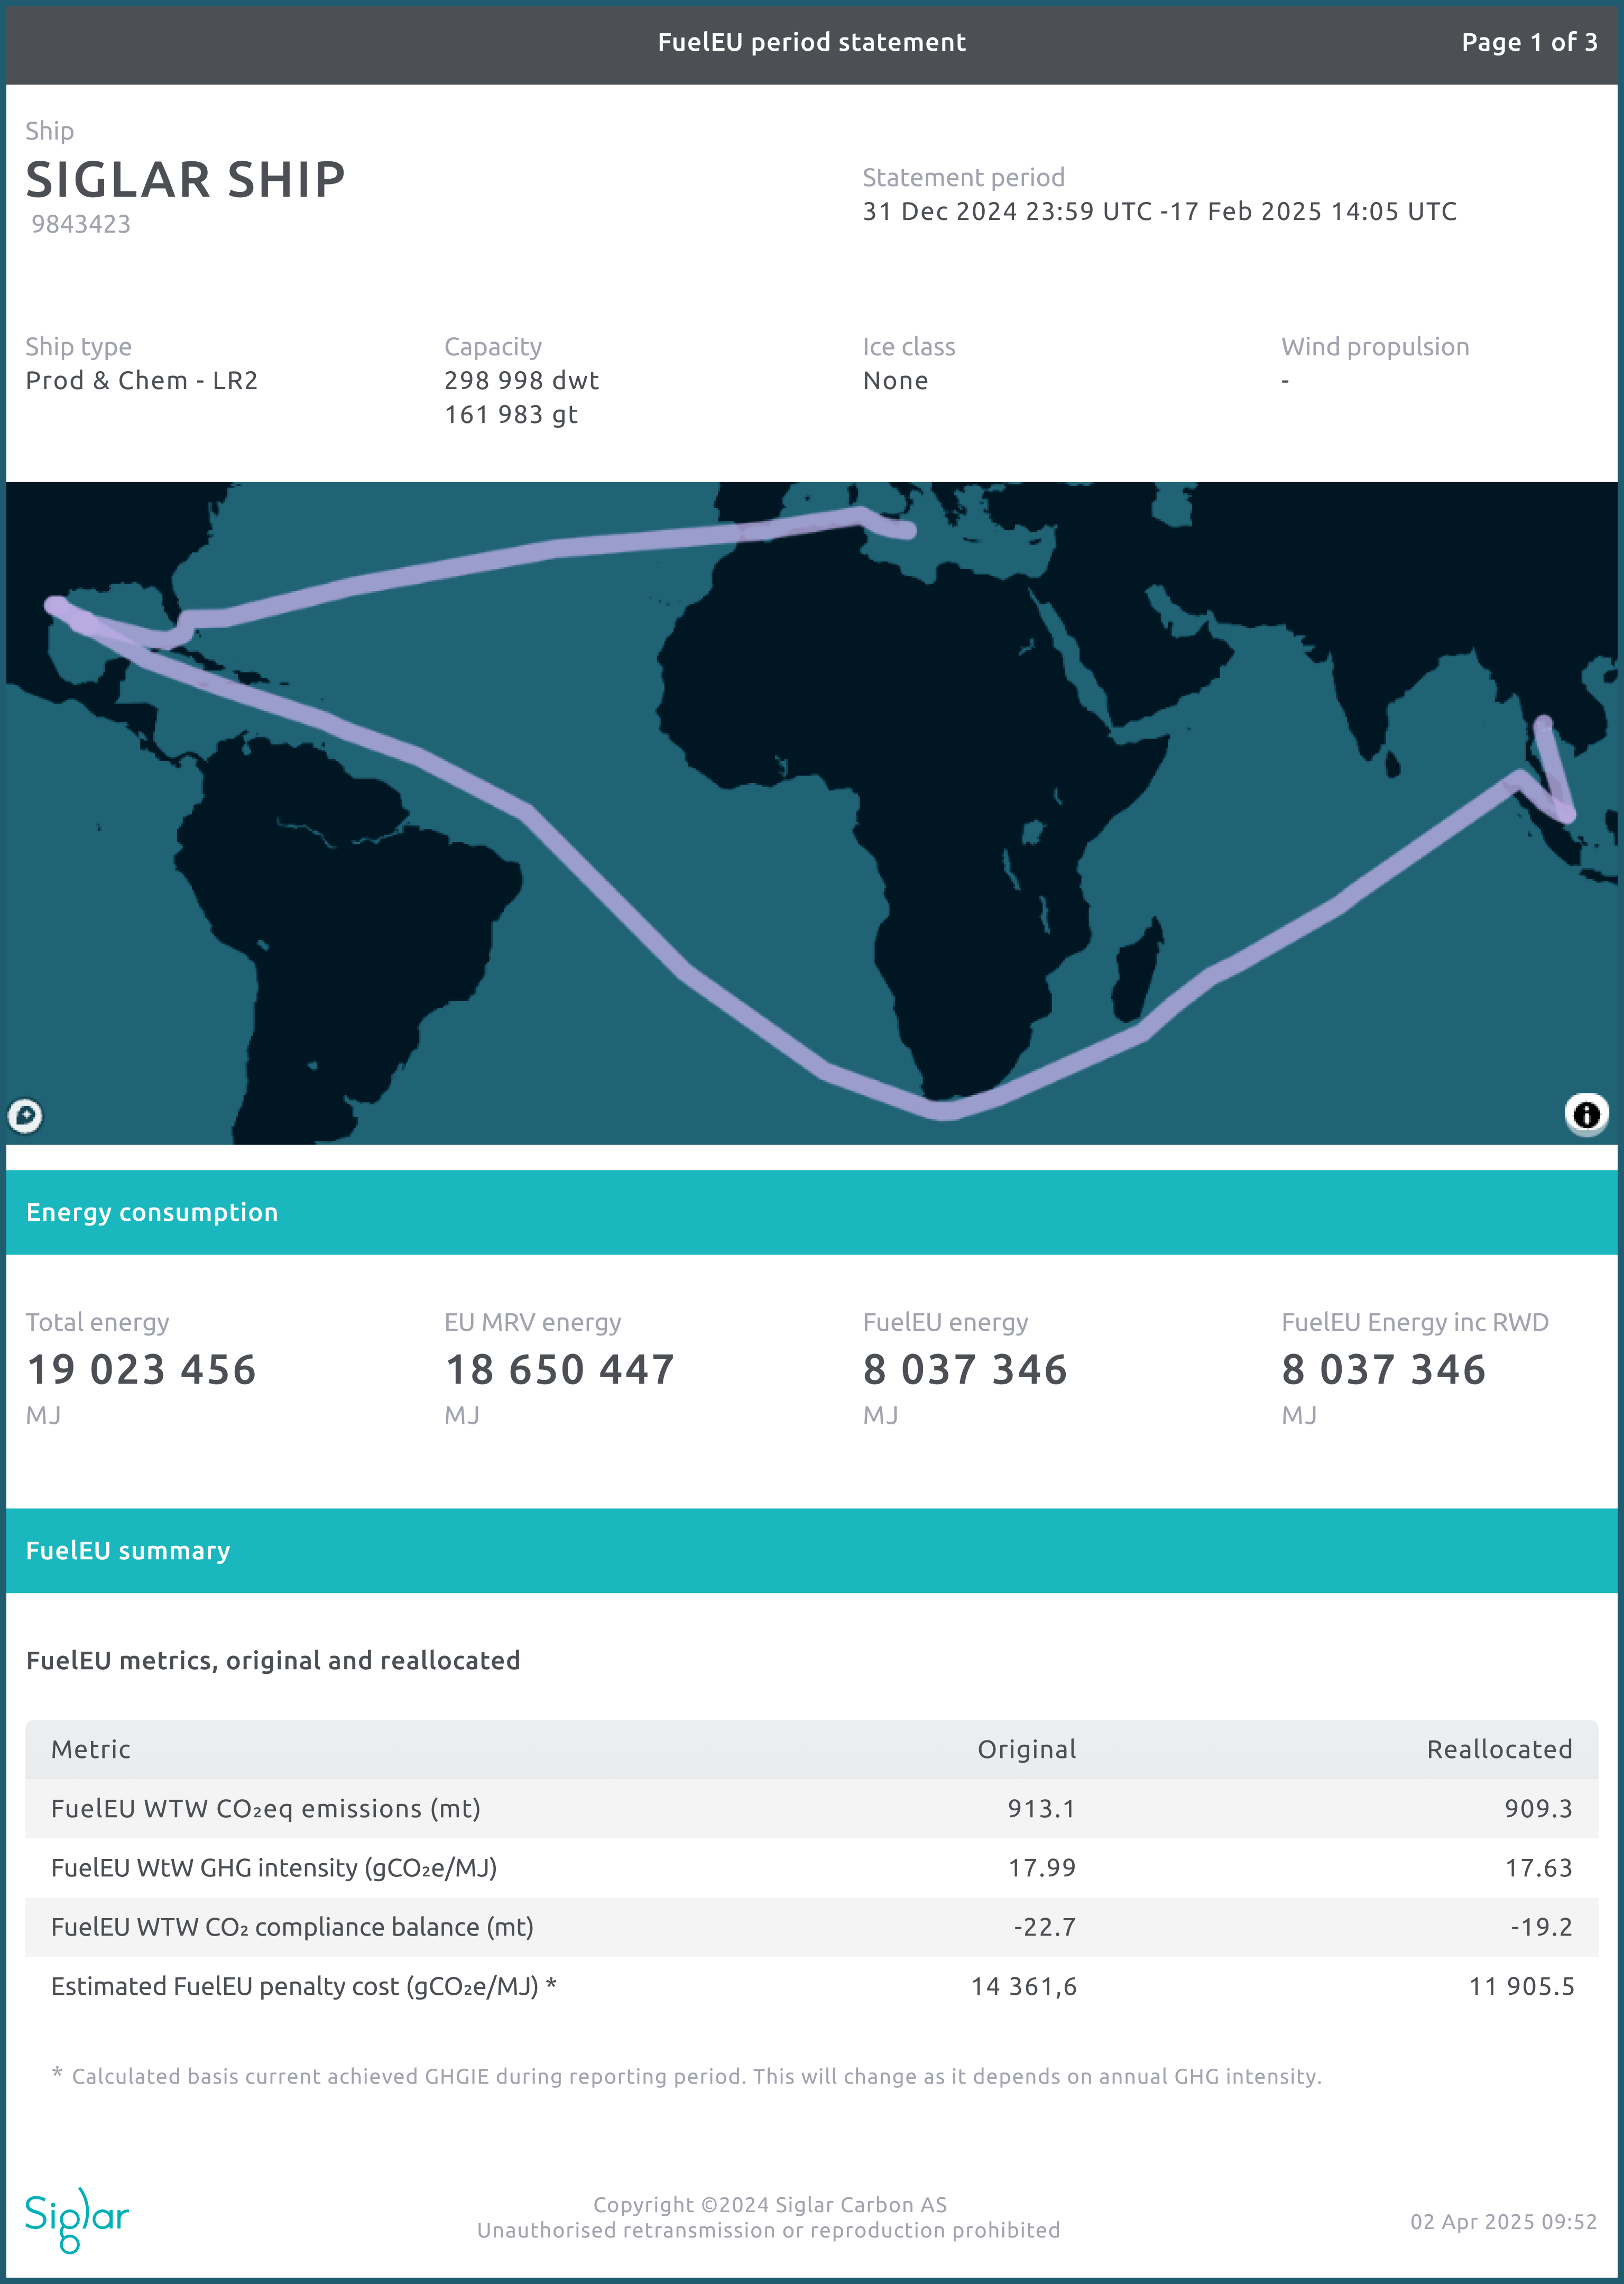The width and height of the screenshot is (1624, 2284).
Task: Click Ice class value None
Action: (x=895, y=381)
